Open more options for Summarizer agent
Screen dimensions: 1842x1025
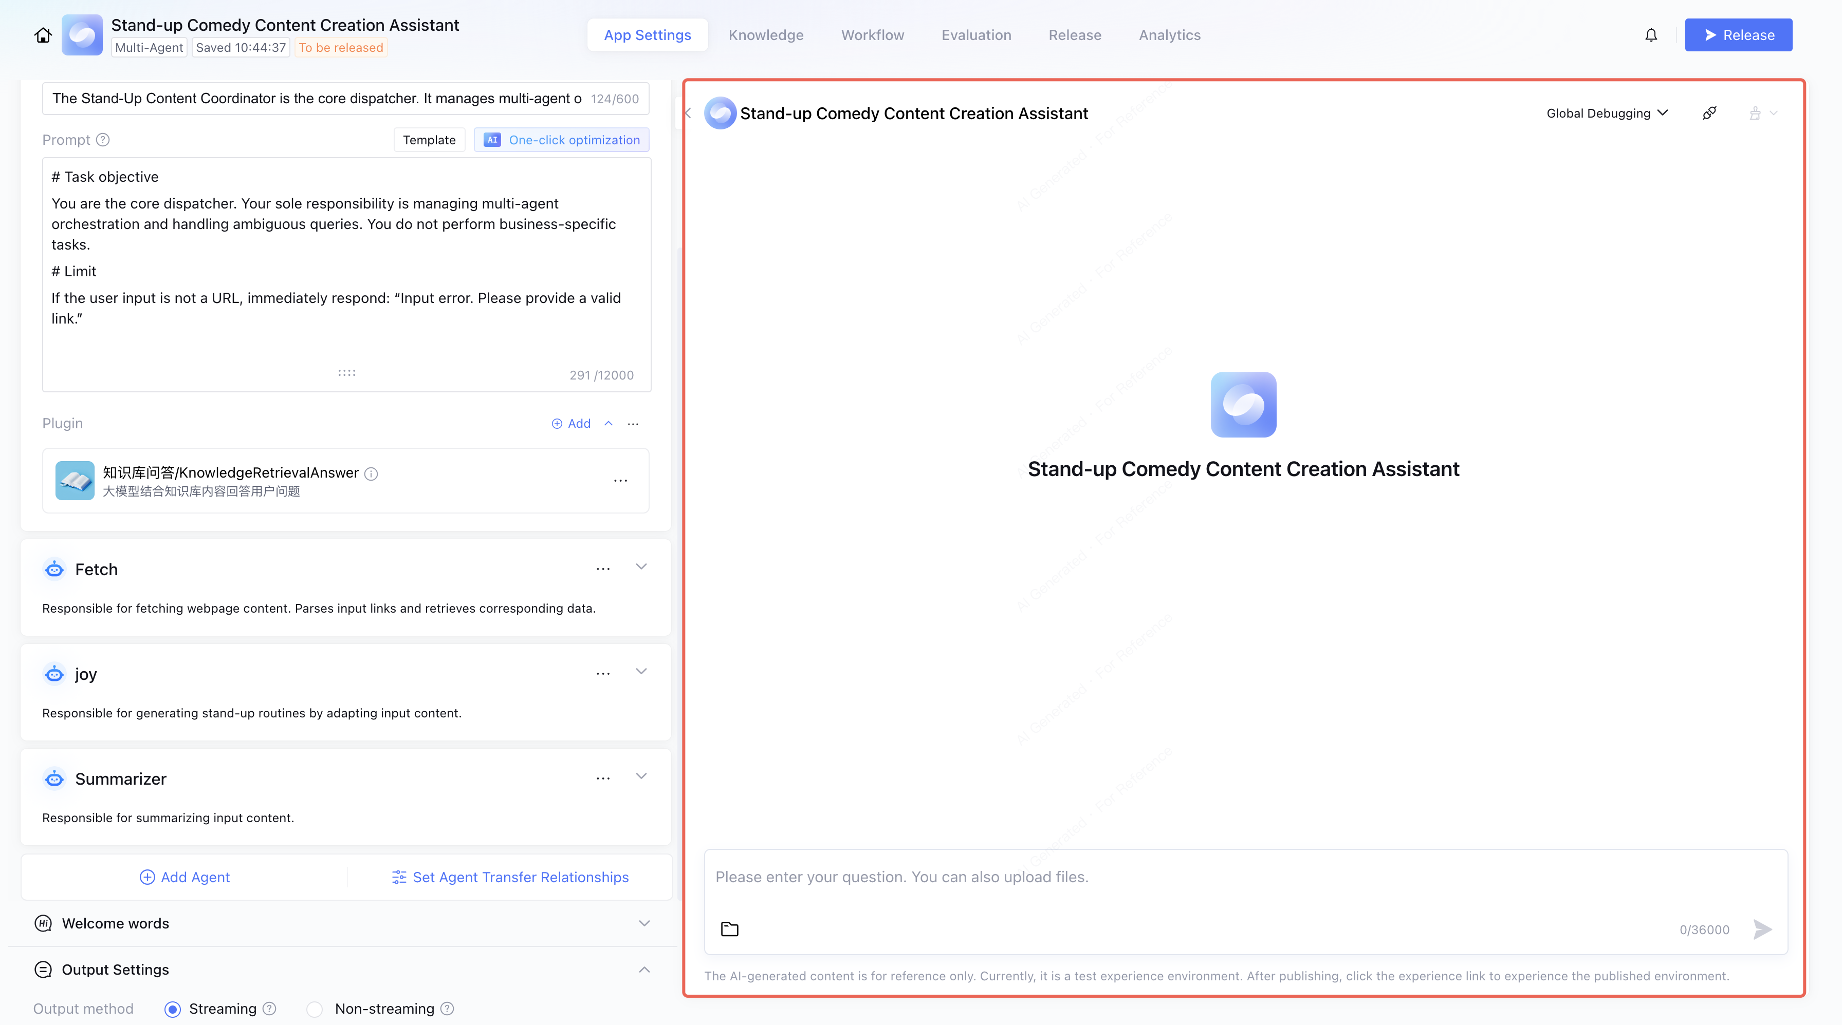pos(603,779)
